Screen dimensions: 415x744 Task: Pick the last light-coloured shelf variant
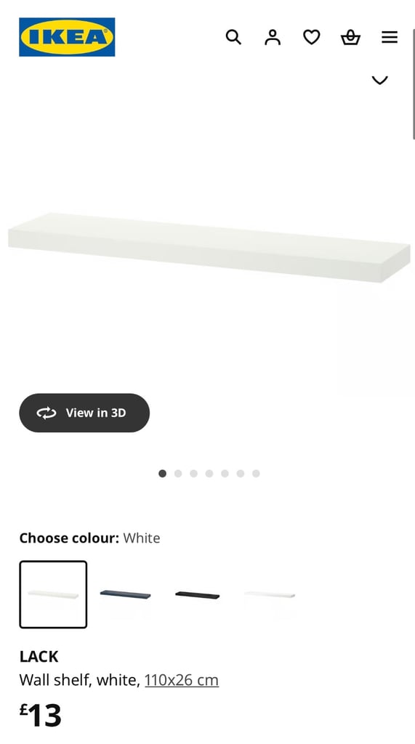(269, 594)
